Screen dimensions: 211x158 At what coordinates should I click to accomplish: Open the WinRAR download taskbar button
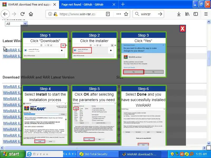(x=140, y=154)
